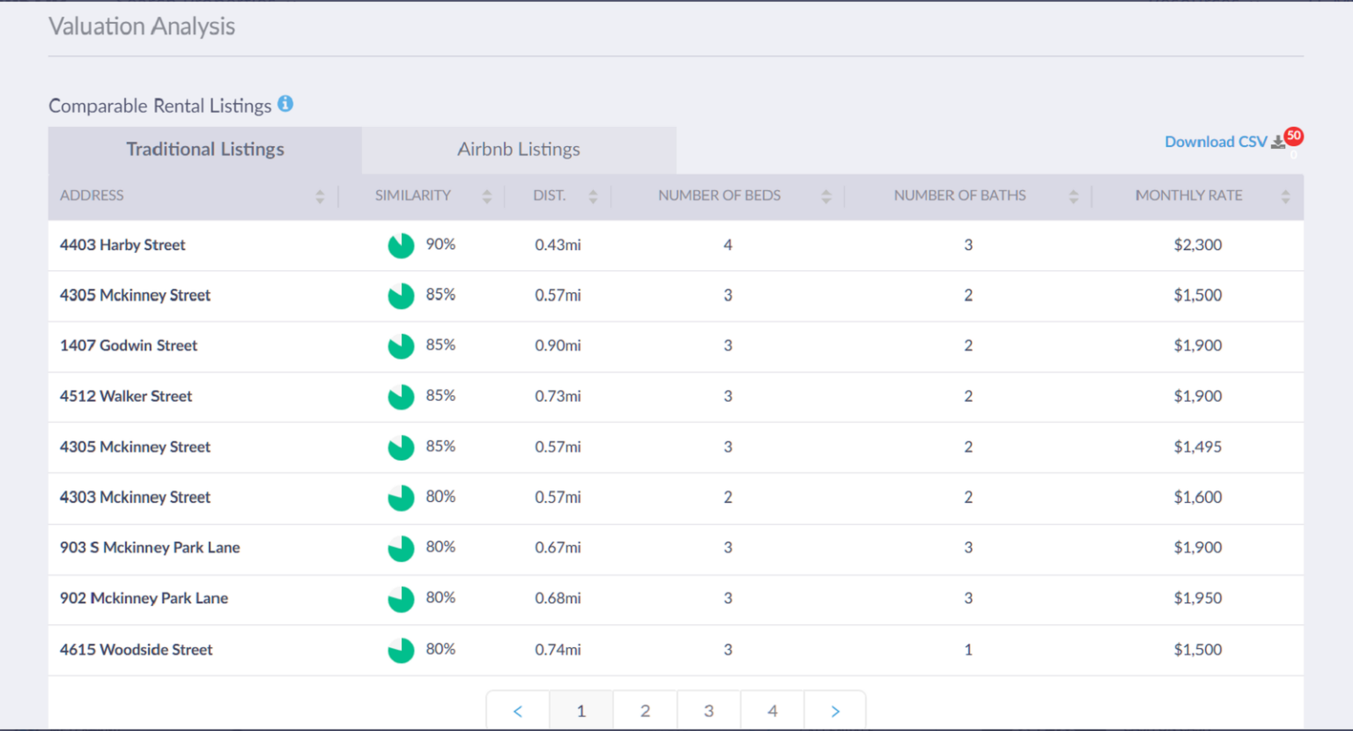Click the next page arrow in pagination
1353x731 pixels.
coord(834,710)
